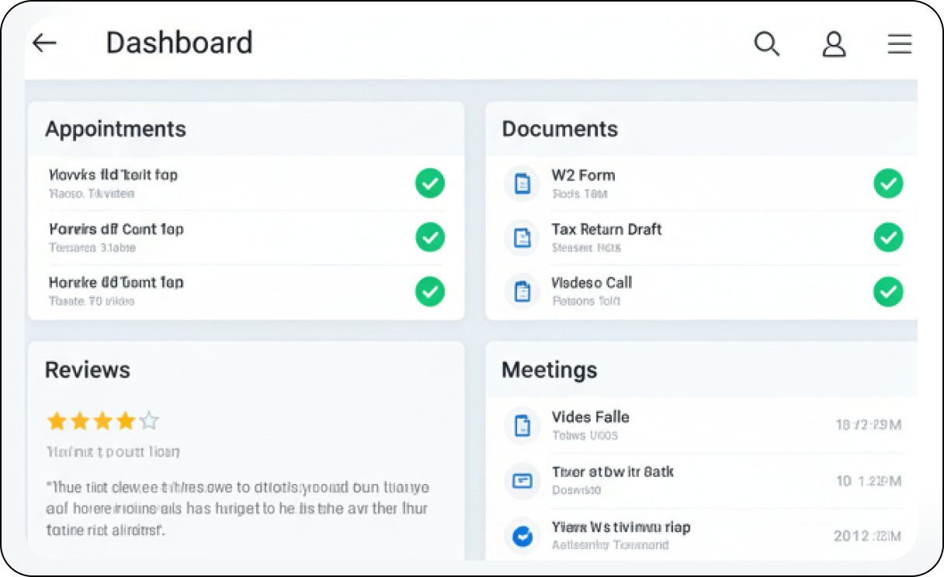
Task: Toggle the first appointment's green checkmark
Action: (429, 184)
